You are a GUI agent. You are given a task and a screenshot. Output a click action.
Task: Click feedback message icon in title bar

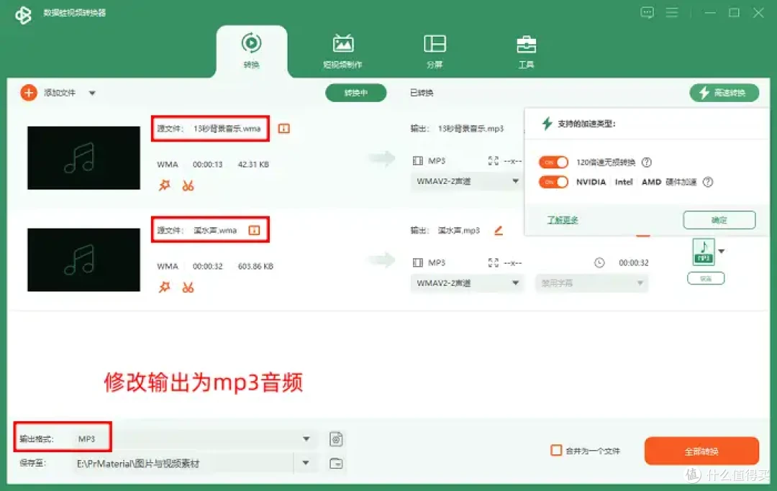click(647, 12)
